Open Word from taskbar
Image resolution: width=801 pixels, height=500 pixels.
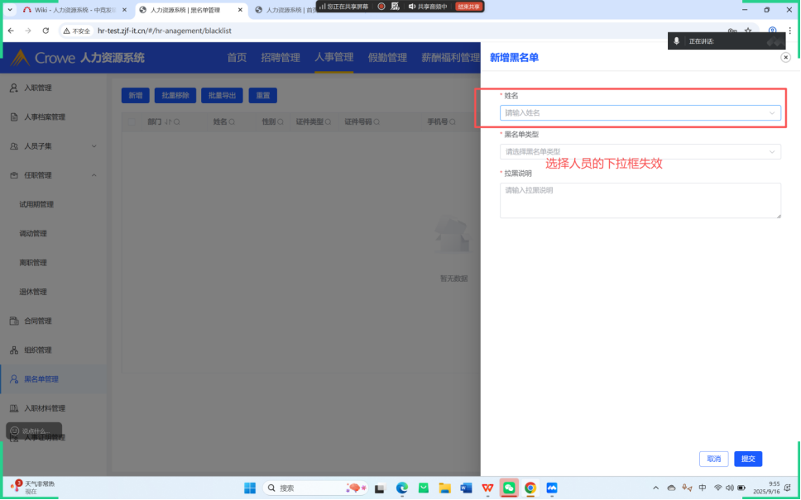[x=466, y=488]
